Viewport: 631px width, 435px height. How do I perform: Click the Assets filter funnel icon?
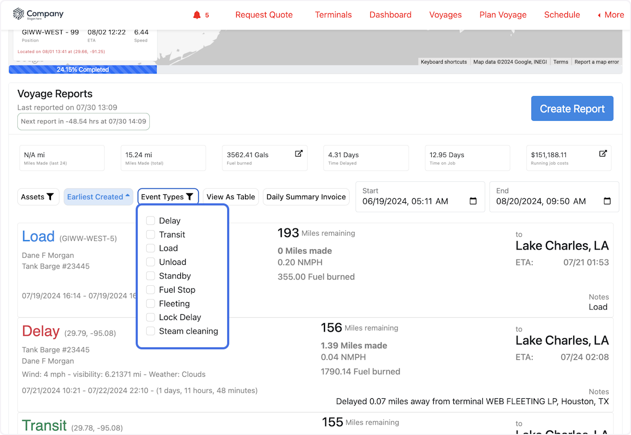(50, 197)
